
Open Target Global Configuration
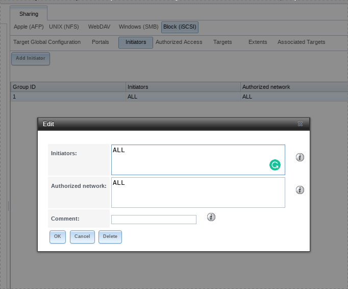click(x=47, y=42)
